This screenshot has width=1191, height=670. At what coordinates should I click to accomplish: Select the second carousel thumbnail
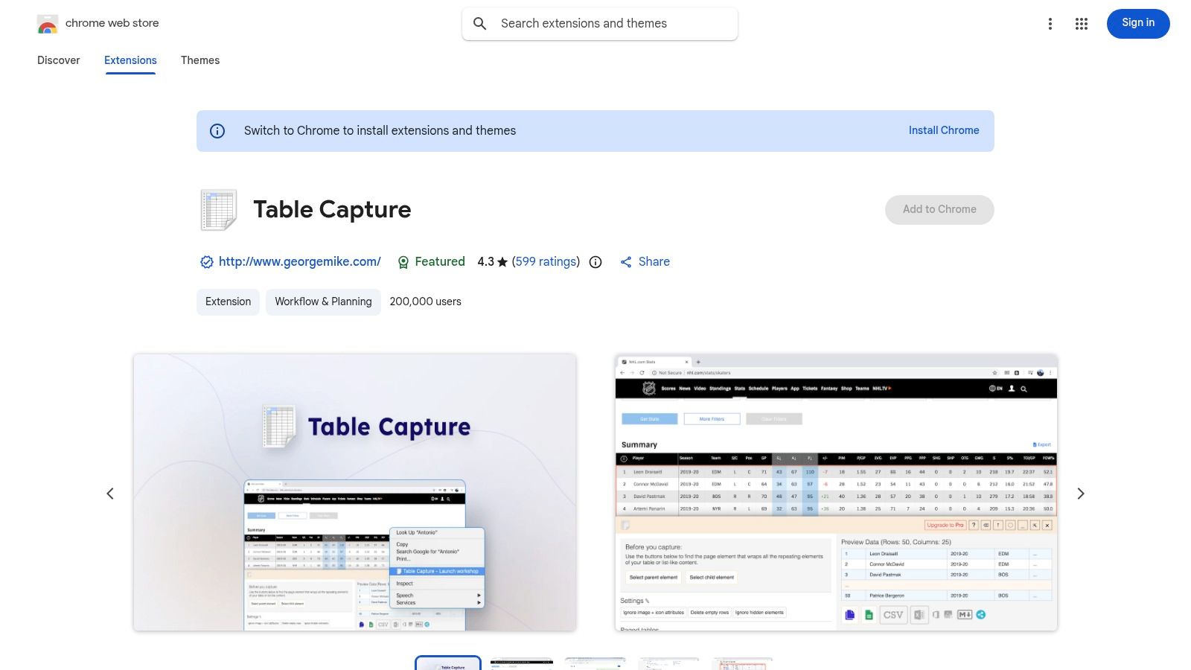point(522,663)
